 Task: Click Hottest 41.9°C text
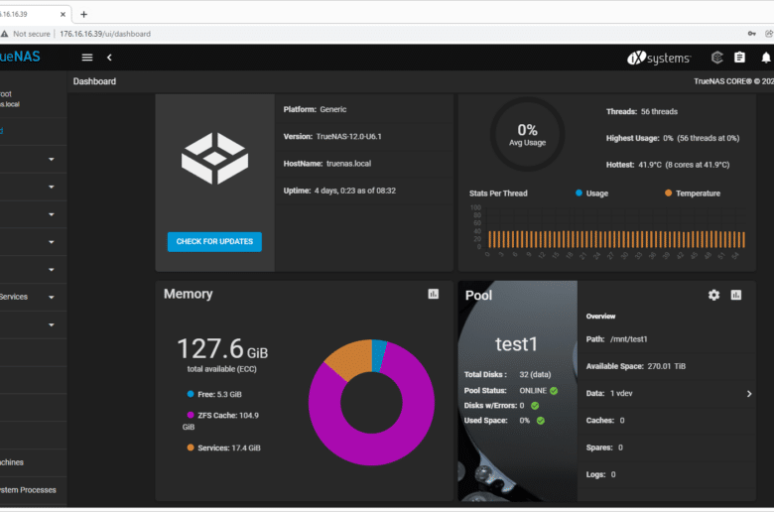(x=668, y=165)
